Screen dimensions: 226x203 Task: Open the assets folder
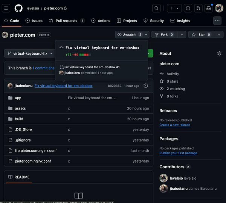point(20,108)
